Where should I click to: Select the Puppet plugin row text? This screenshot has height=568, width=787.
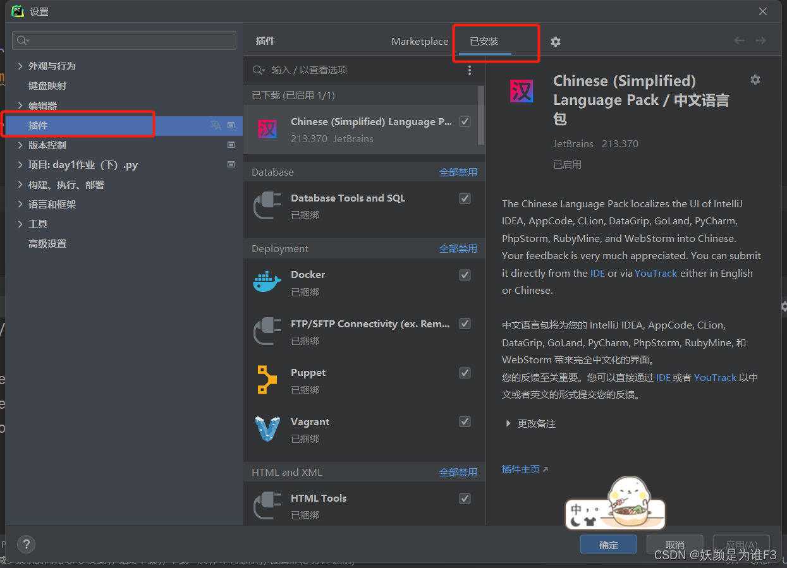pos(308,373)
